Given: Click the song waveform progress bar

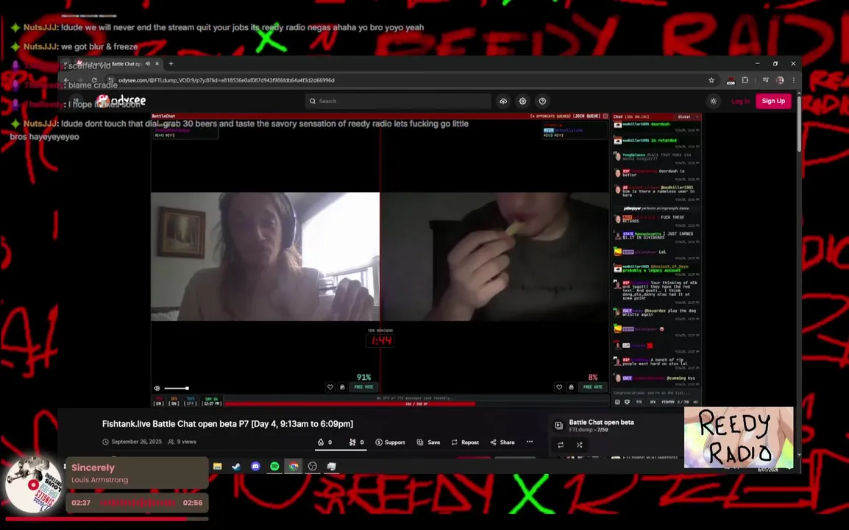Looking at the screenshot, I should [138, 503].
